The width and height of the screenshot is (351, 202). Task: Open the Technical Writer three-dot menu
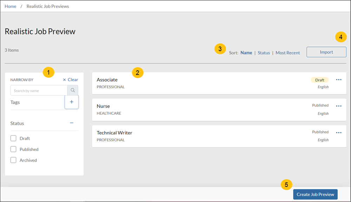(x=338, y=133)
